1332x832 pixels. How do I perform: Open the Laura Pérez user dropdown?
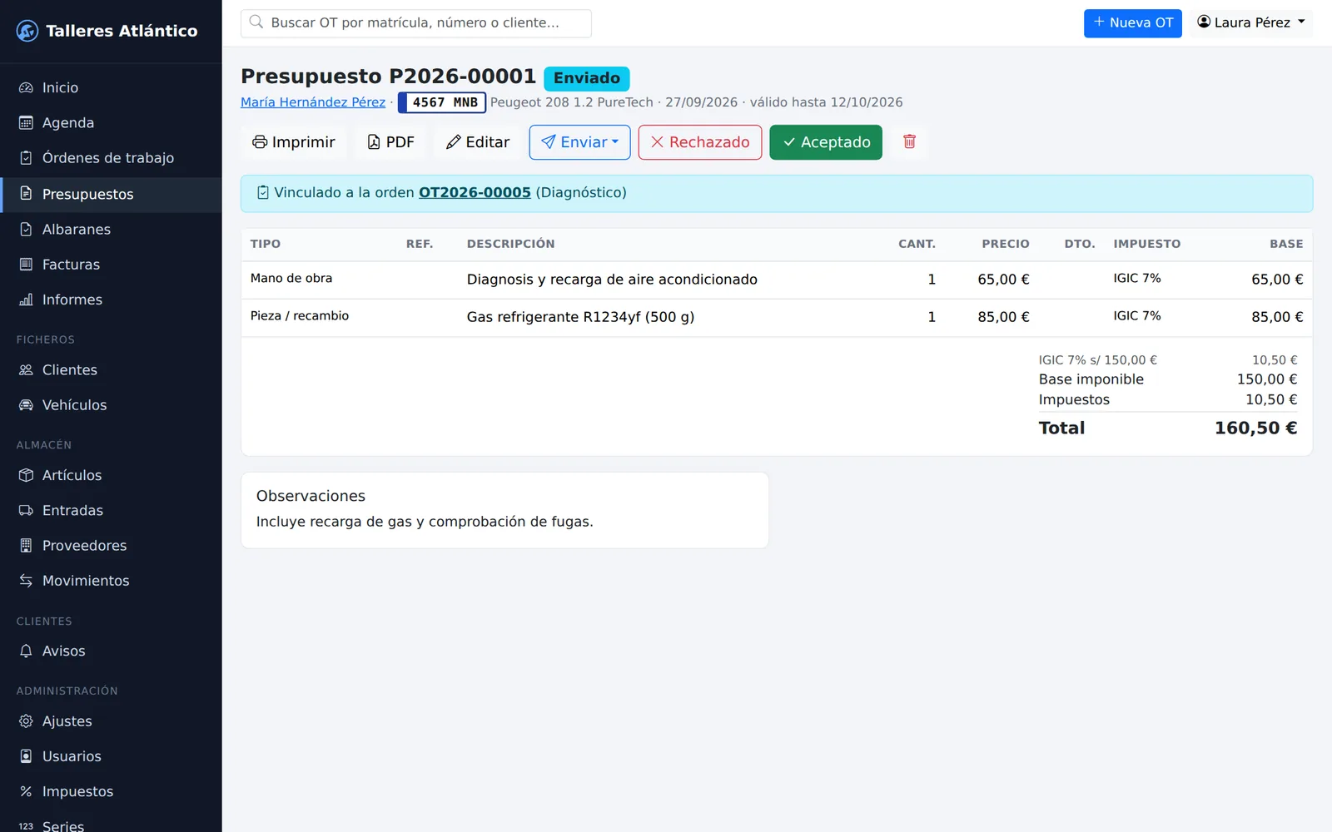click(x=1250, y=22)
